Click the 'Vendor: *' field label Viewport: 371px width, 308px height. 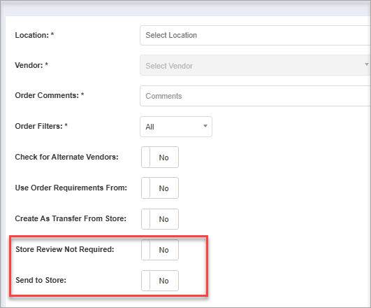[31, 65]
